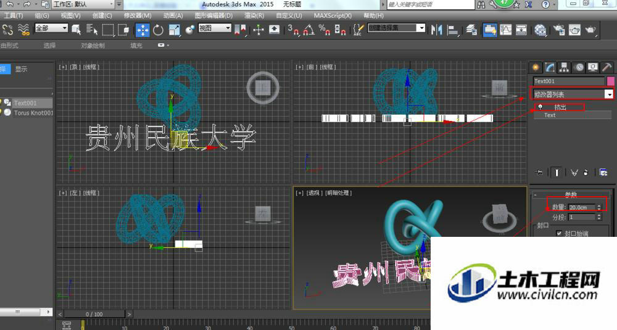Select Torus Knot001 in scene explorer

[33, 112]
